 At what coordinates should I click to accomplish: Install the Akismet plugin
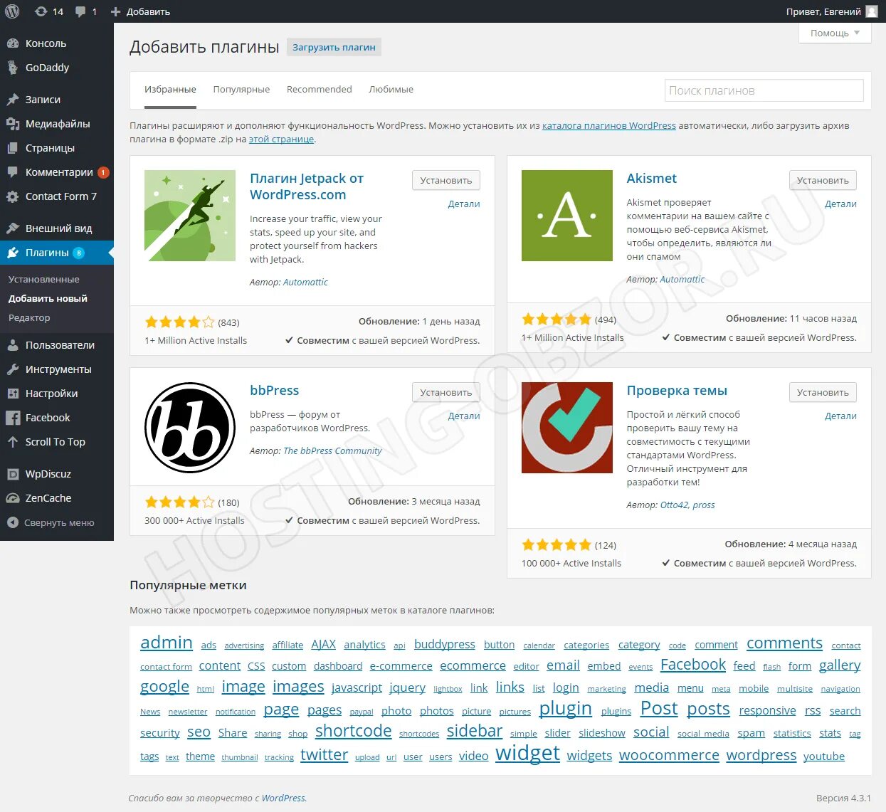click(x=823, y=180)
